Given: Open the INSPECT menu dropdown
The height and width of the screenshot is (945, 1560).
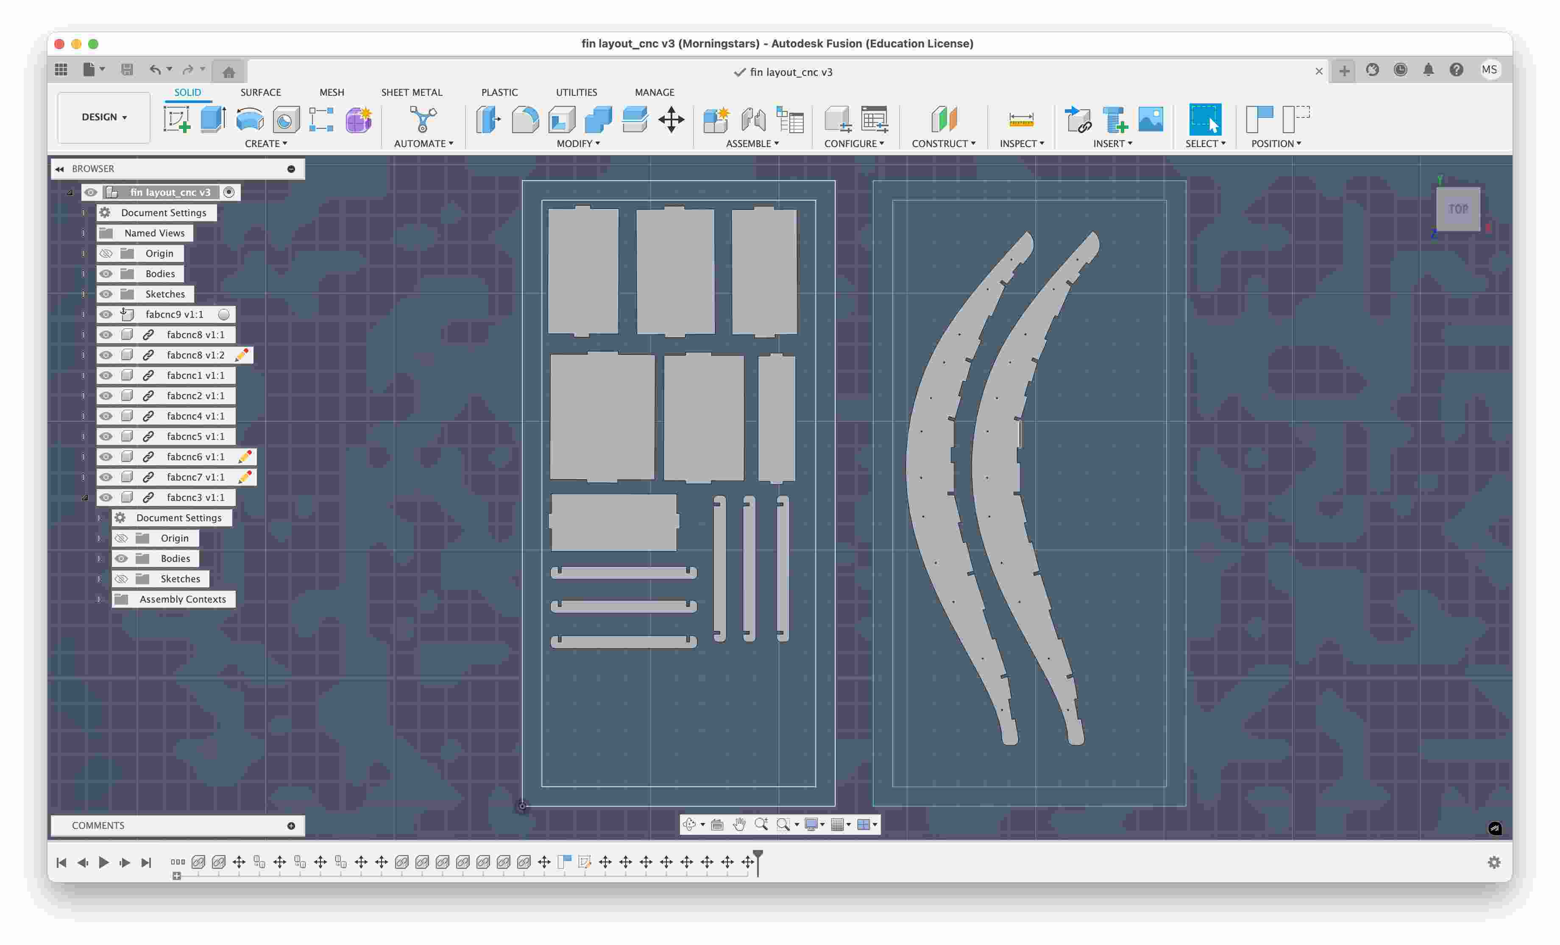Looking at the screenshot, I should click(x=1021, y=144).
